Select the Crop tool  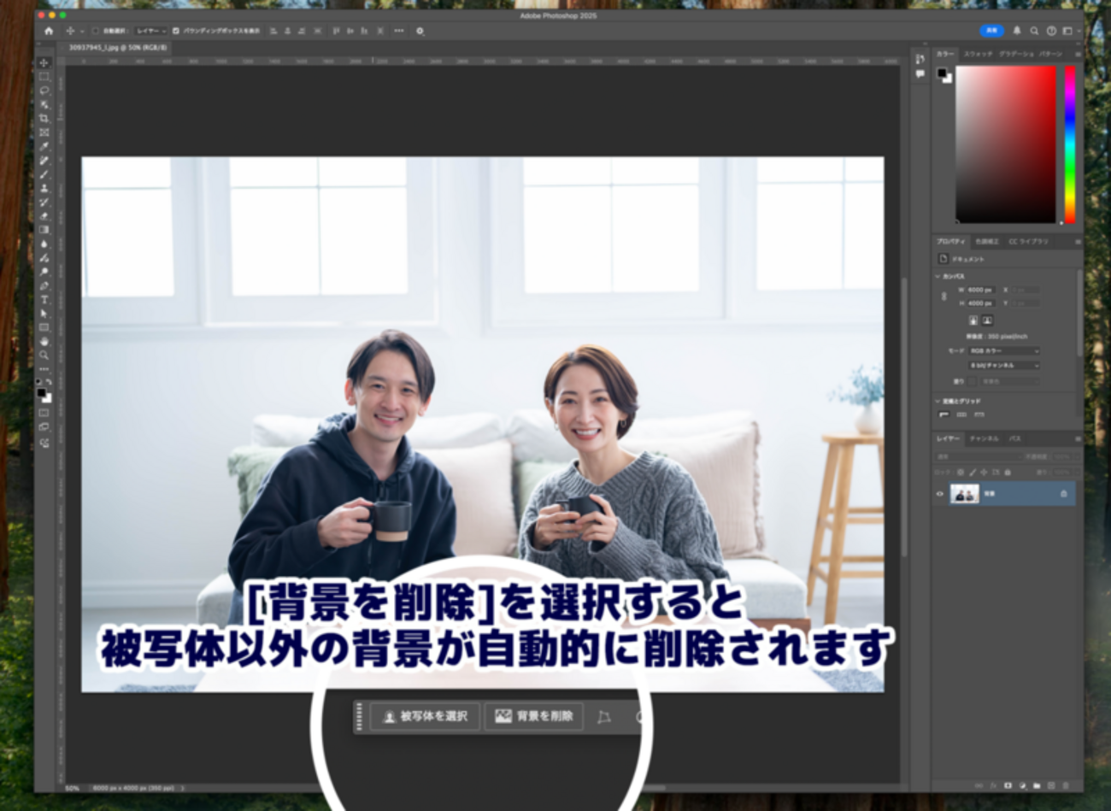click(x=44, y=118)
